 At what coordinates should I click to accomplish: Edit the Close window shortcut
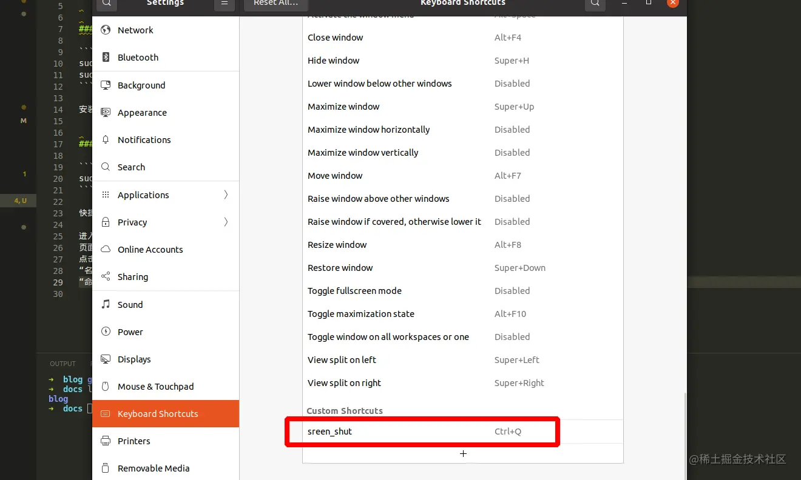463,38
